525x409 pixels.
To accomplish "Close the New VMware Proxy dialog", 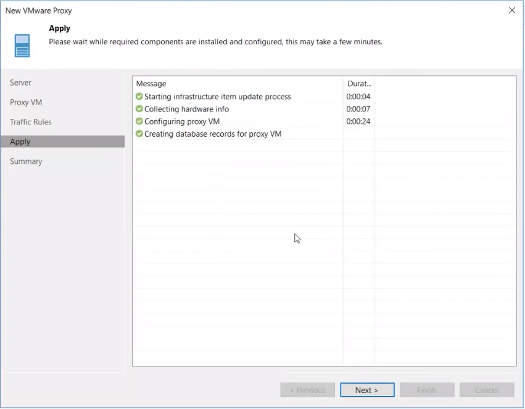I will tap(511, 10).
